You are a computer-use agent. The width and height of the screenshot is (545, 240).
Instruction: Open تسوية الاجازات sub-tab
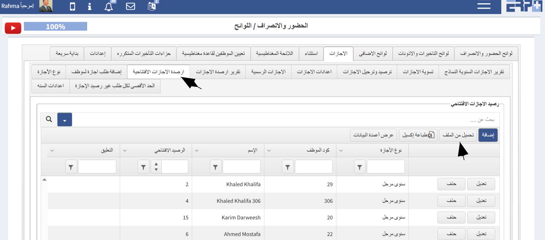[418, 72]
